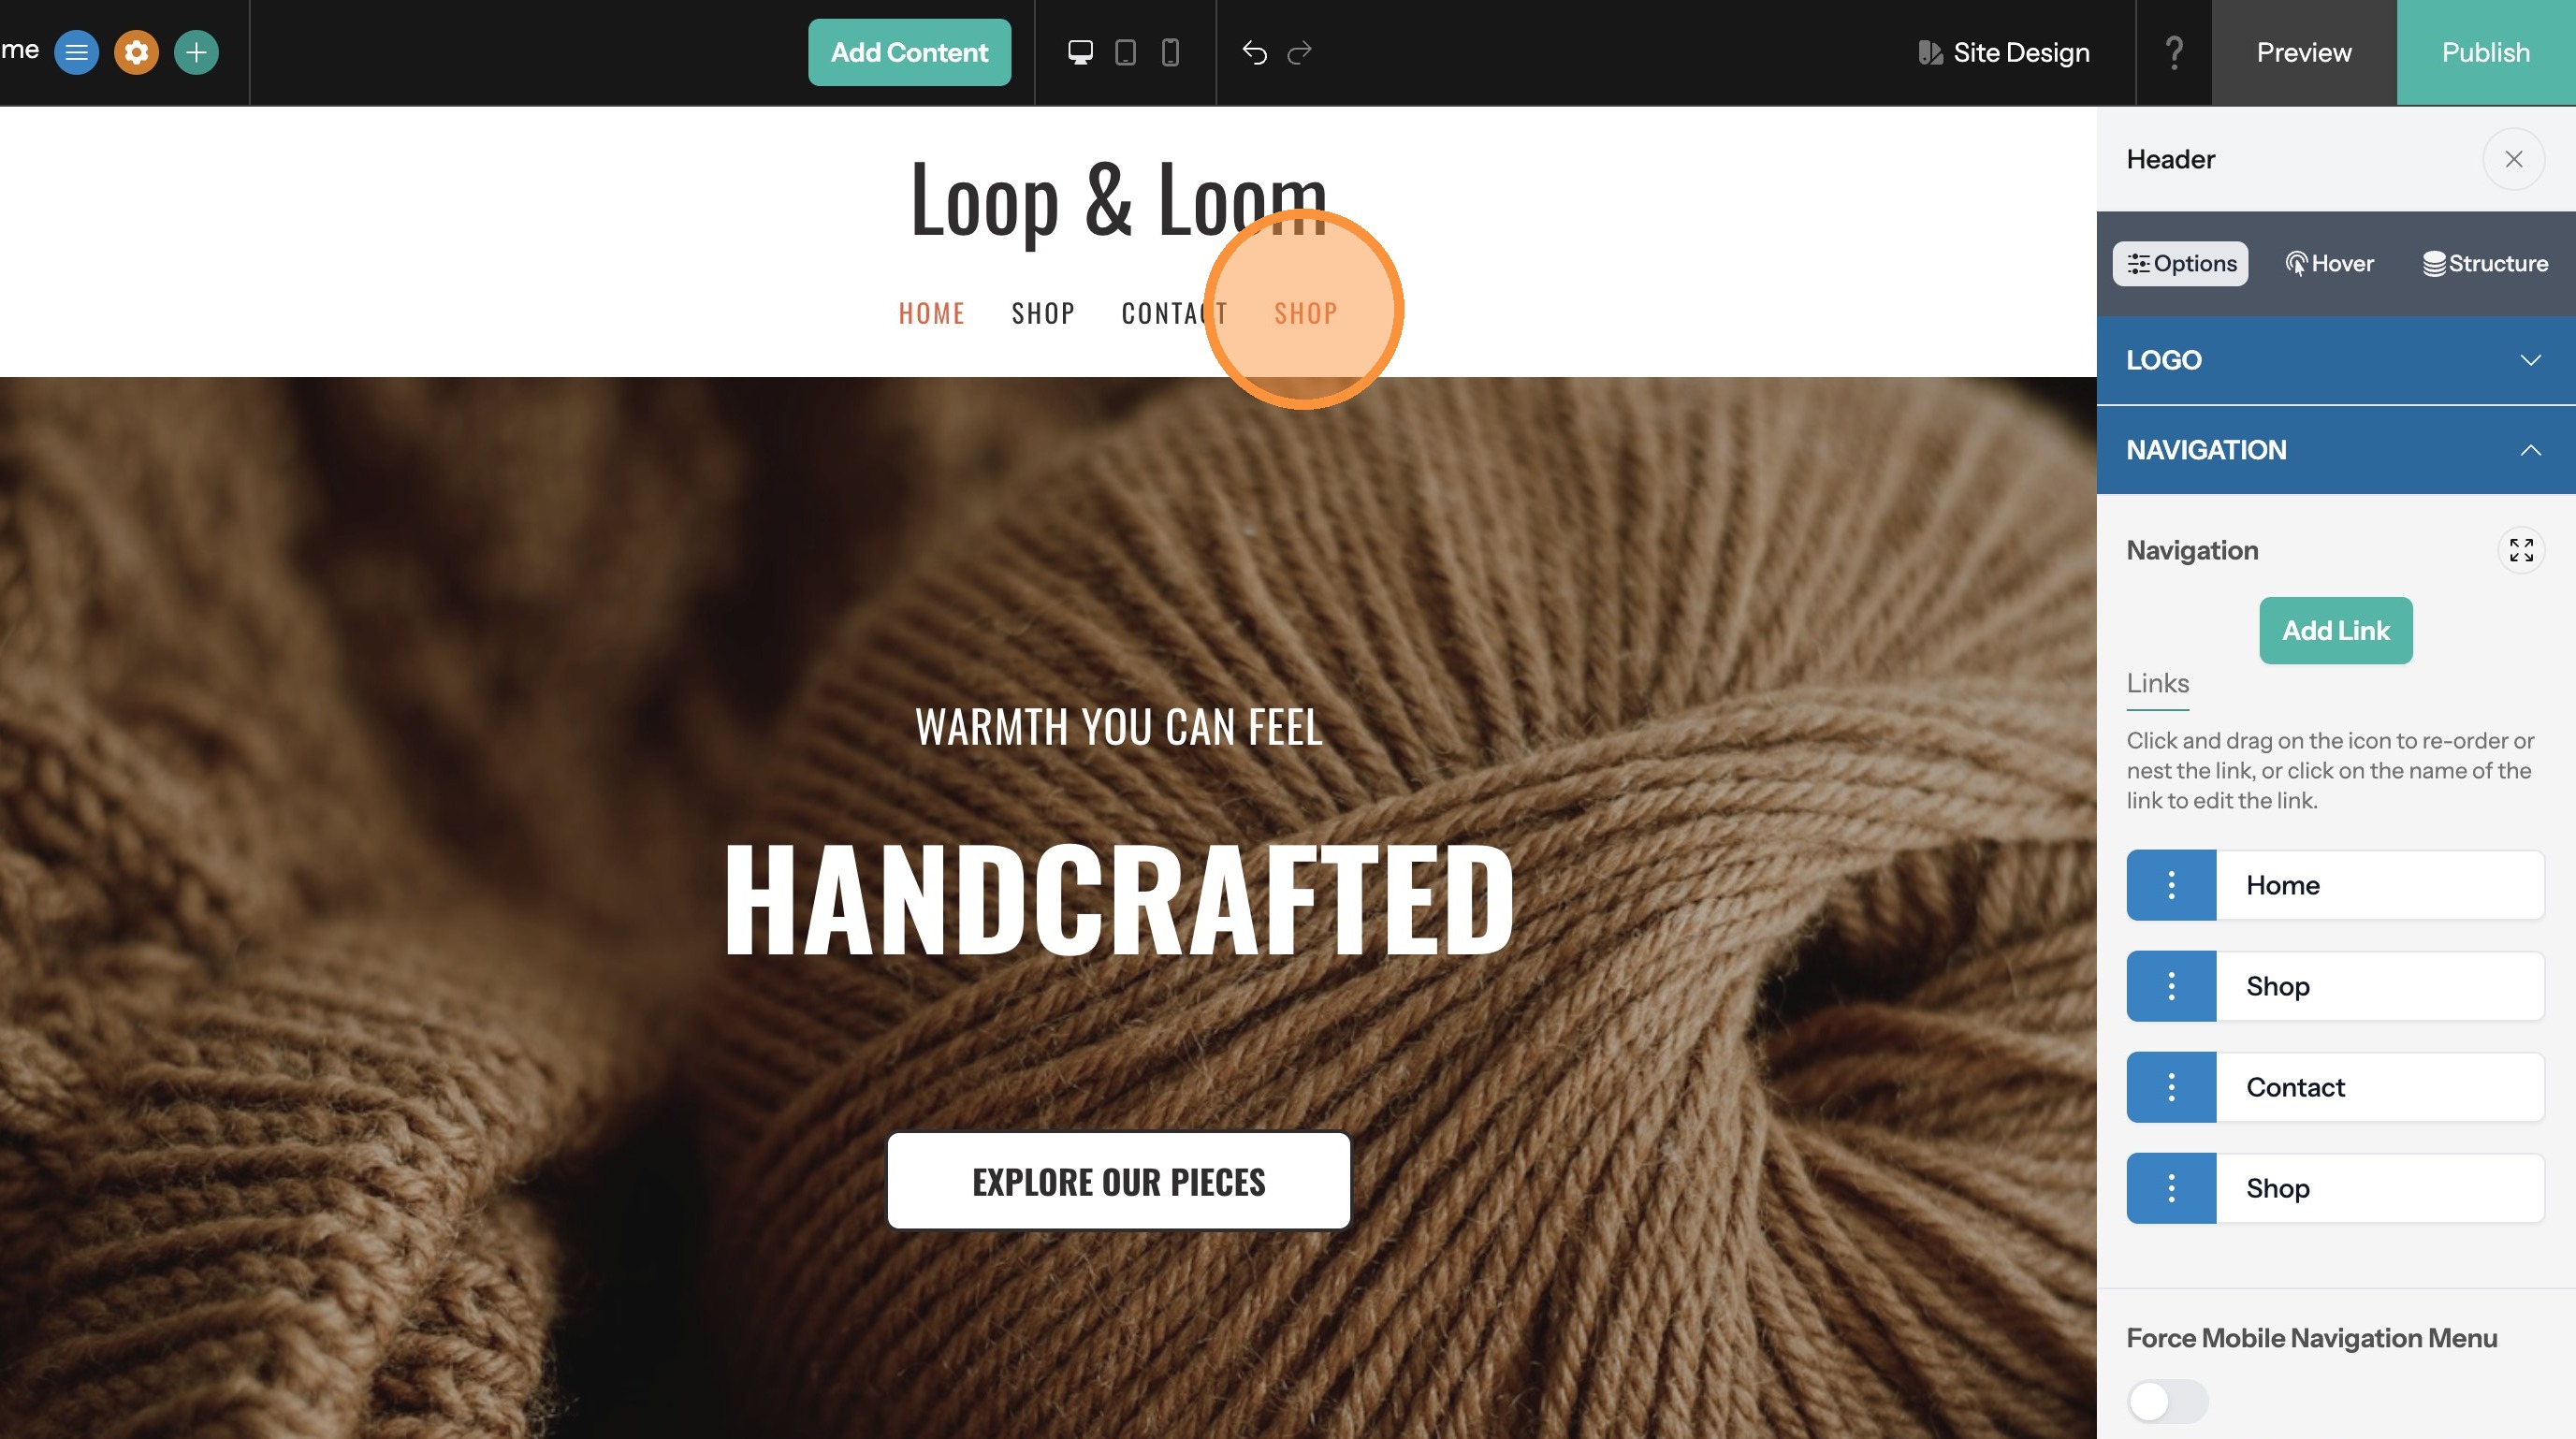Viewport: 2576px width, 1439px height.
Task: Open the blue hamburger pages menu
Action: [x=76, y=52]
